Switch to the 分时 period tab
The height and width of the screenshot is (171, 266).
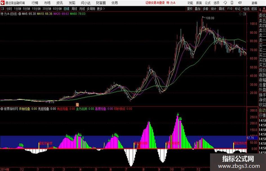[9, 9]
